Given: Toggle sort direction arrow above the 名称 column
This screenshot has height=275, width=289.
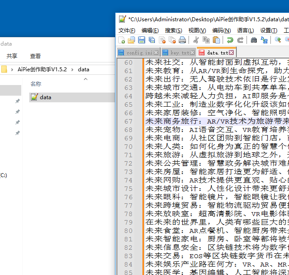Looking at the screenshot, I should tap(85, 79).
